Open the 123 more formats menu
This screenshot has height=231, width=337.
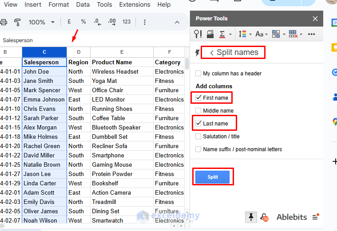point(127,22)
